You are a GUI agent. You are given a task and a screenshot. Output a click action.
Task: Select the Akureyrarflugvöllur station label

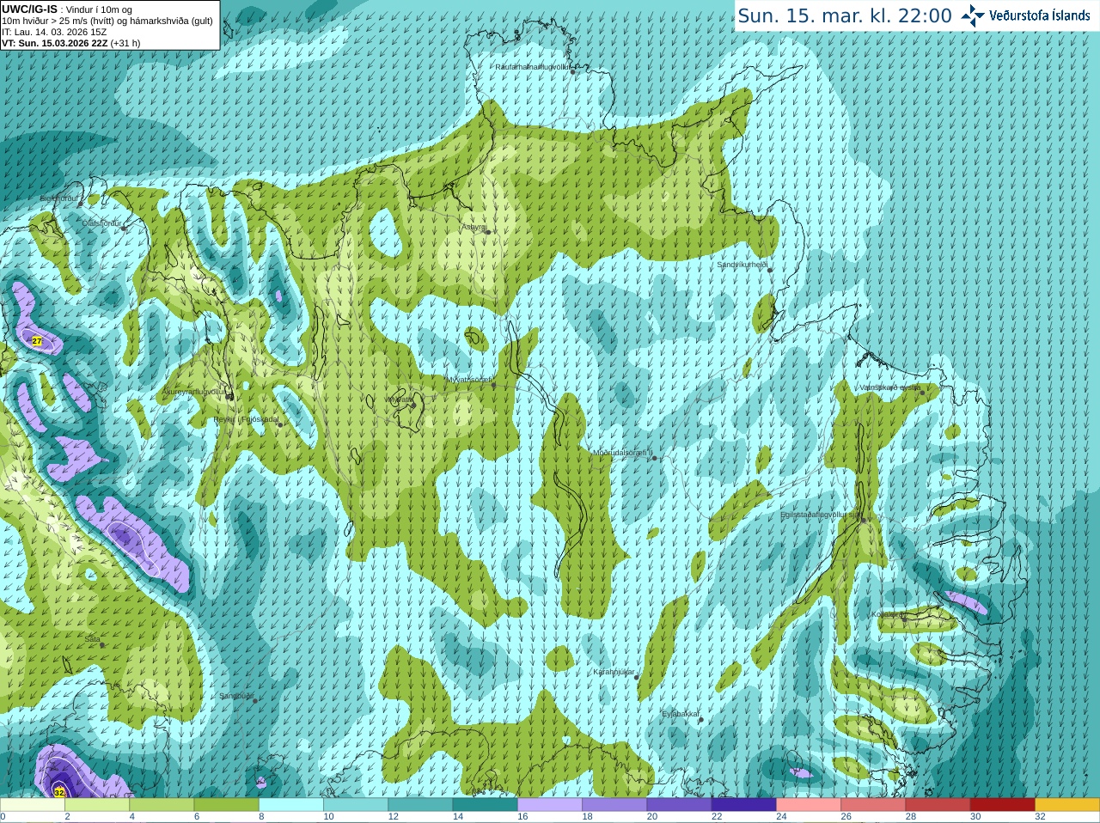(x=194, y=392)
